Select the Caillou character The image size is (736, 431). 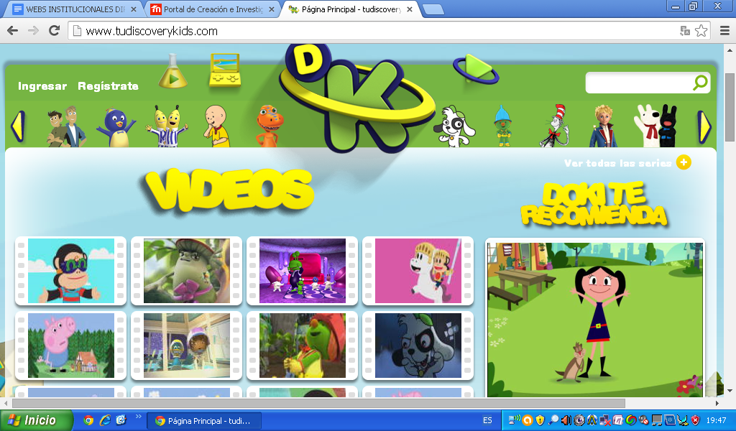pos(217,126)
